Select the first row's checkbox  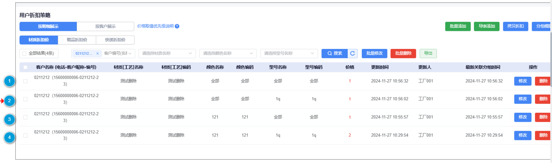click(26, 81)
